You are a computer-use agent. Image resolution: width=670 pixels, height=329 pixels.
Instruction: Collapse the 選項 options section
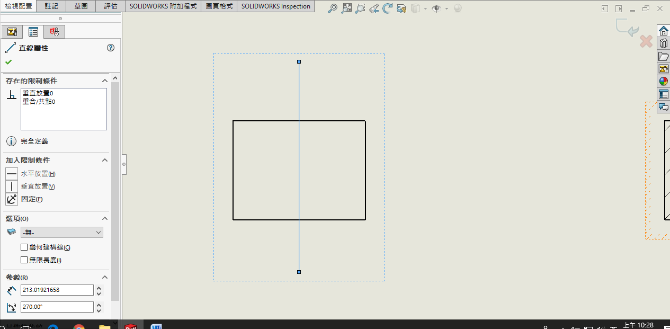pos(105,218)
